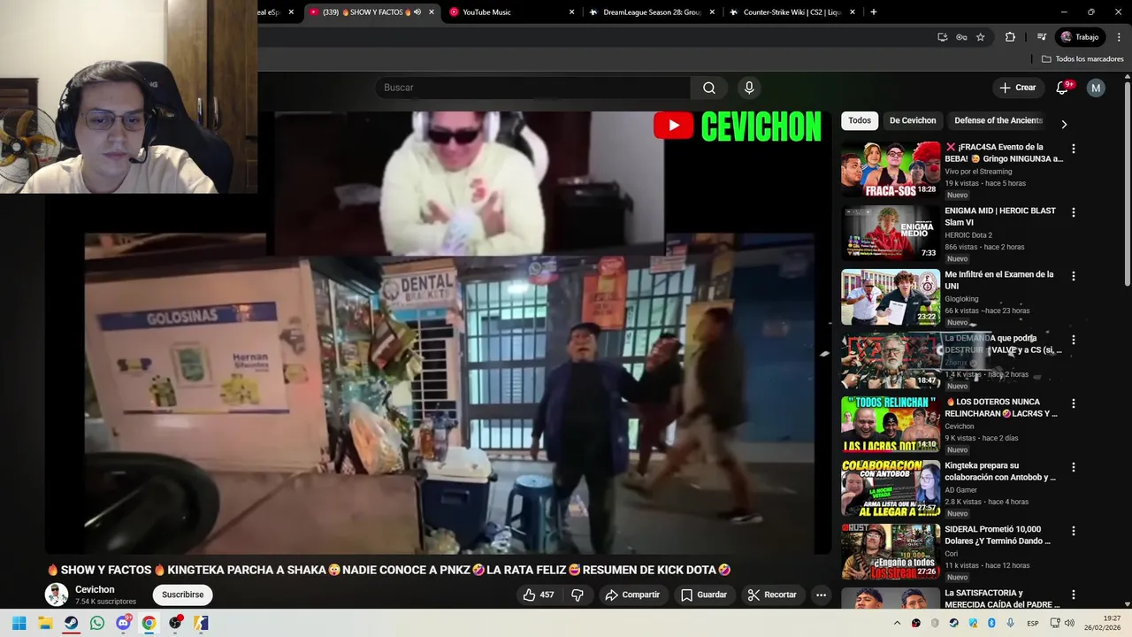Screen dimensions: 1132x637
Task: Click Guardar button
Action: (x=703, y=595)
